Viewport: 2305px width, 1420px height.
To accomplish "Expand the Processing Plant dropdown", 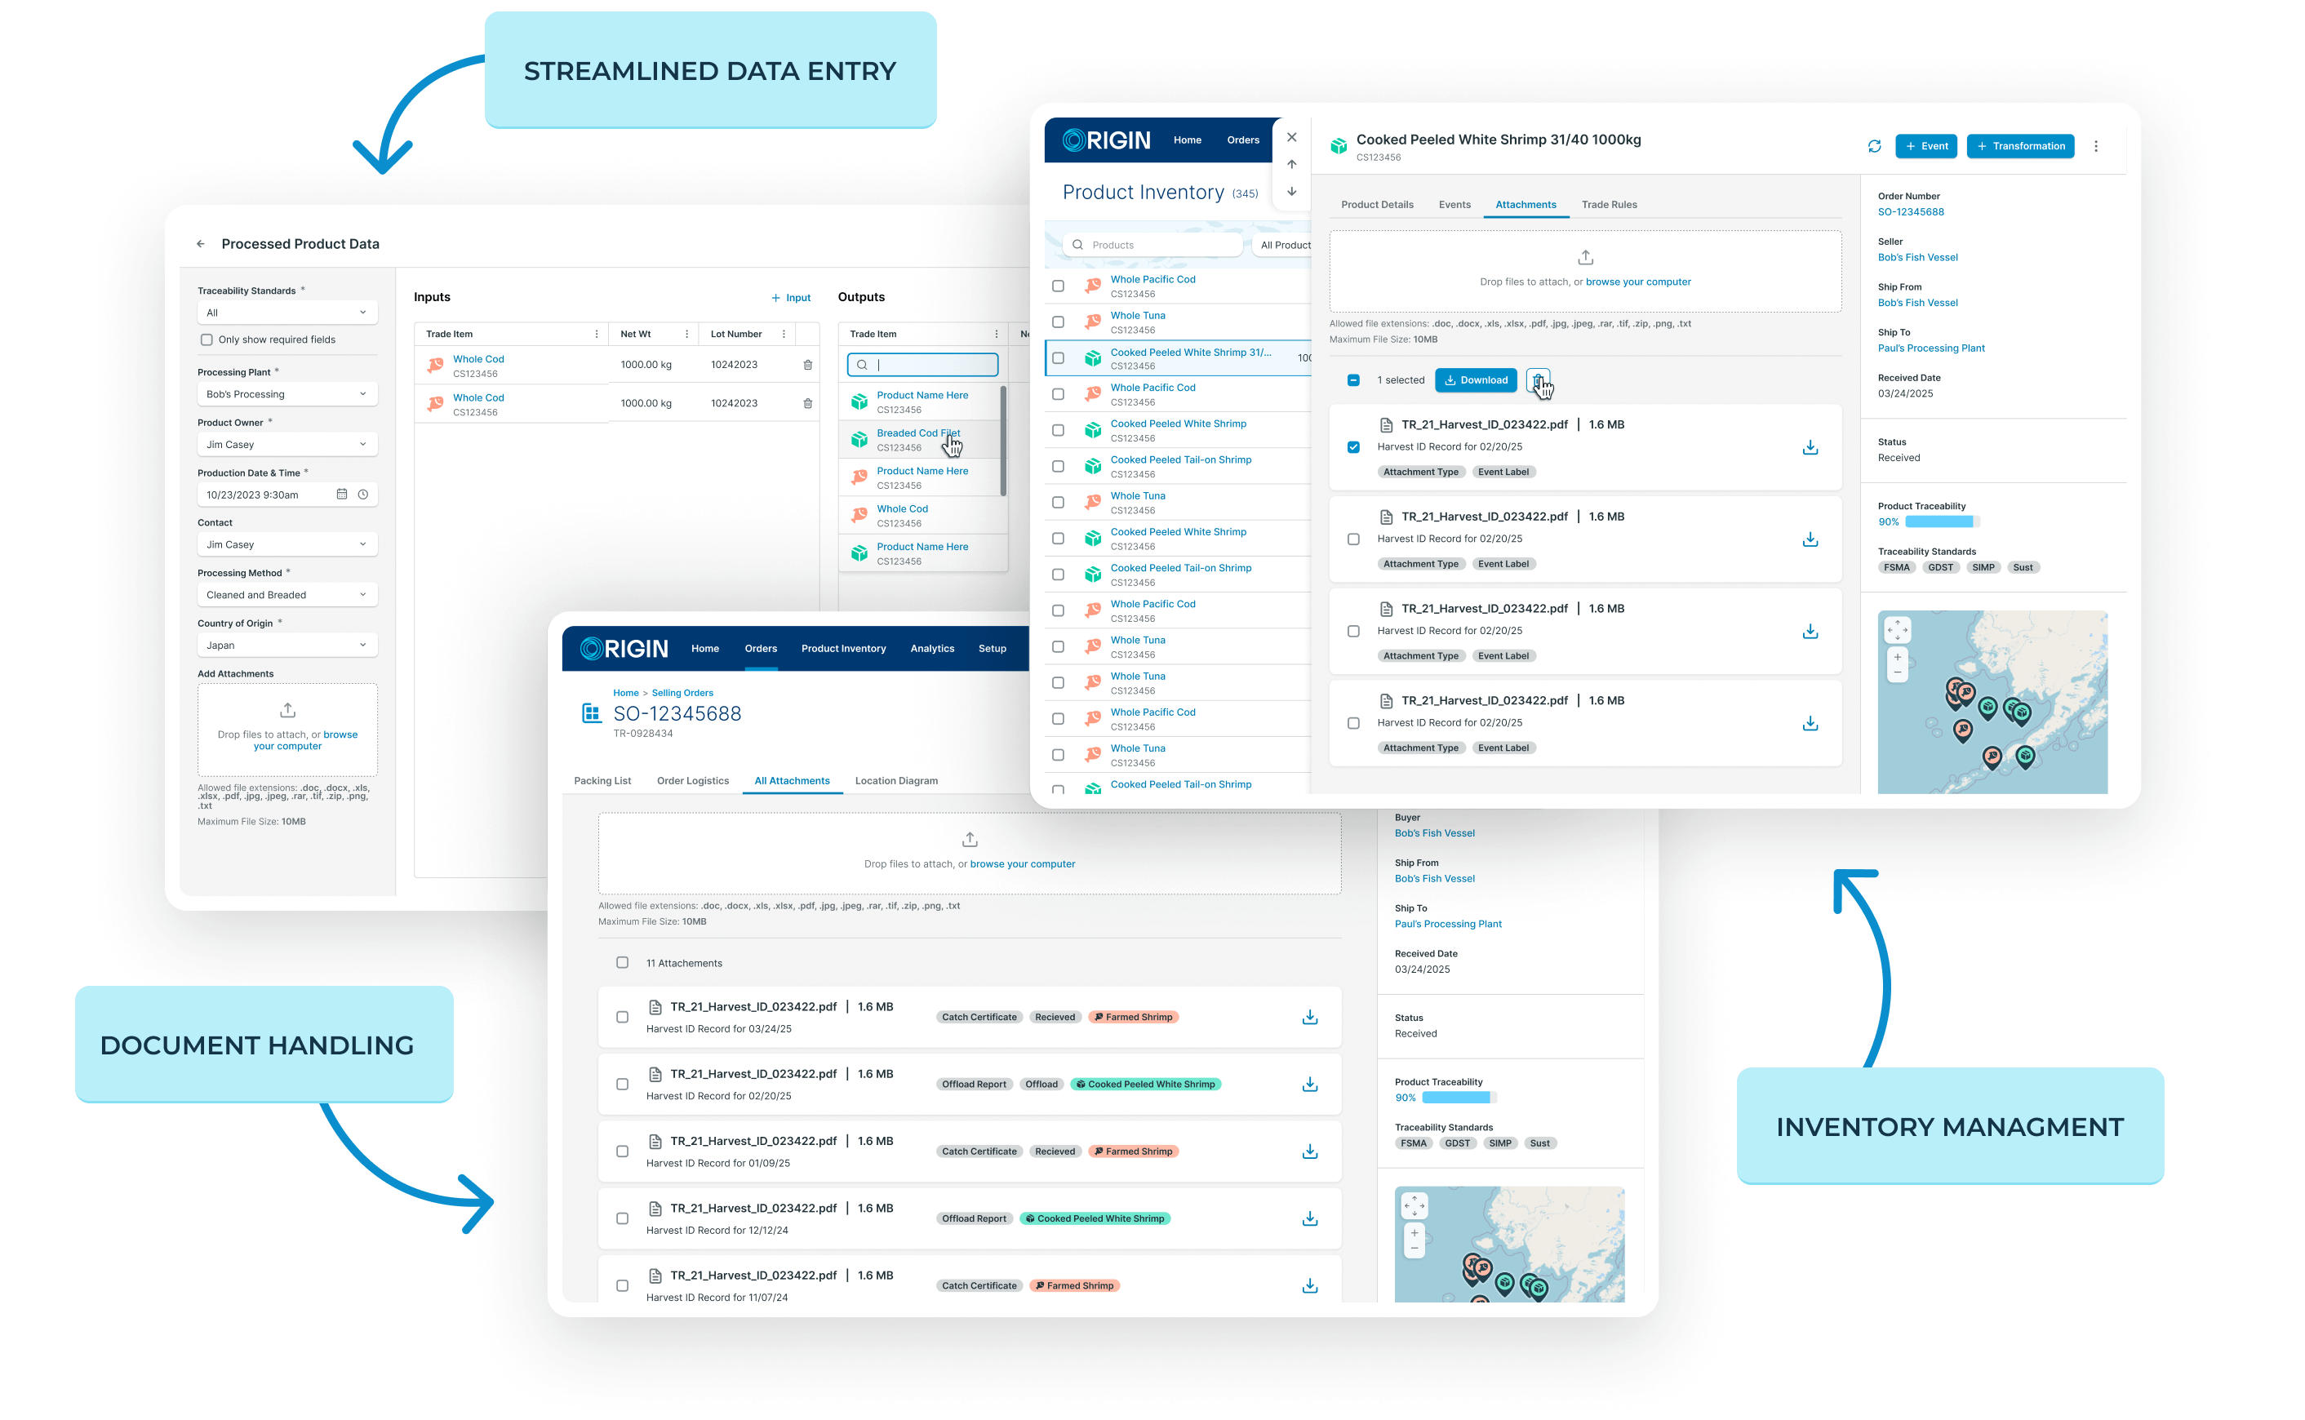I will pos(286,394).
